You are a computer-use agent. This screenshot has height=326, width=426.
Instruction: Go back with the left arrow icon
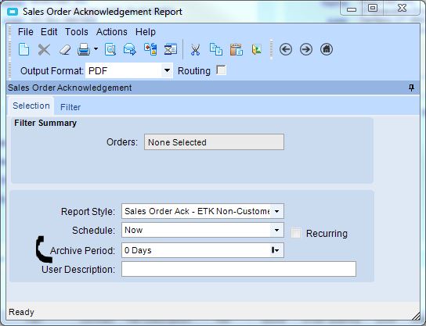pos(286,49)
